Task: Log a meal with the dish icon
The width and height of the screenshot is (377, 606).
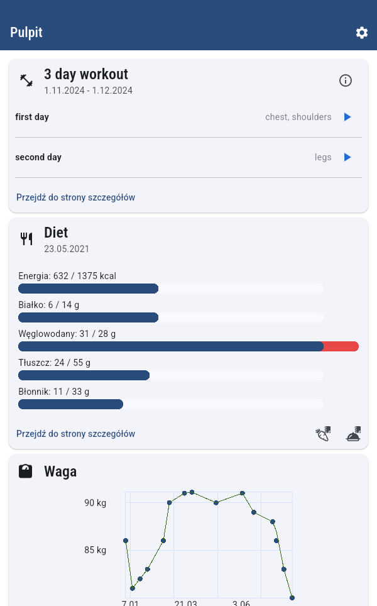Action: (x=354, y=434)
